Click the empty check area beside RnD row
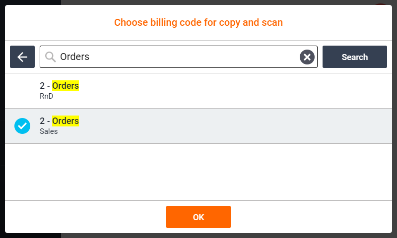This screenshot has width=397, height=238. pos(22,91)
